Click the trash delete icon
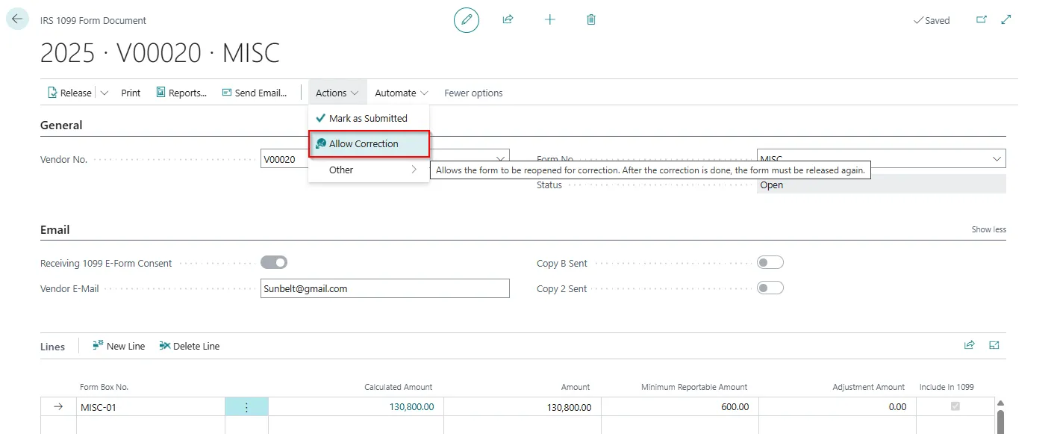Screen dimensions: 1057x434 tap(591, 20)
